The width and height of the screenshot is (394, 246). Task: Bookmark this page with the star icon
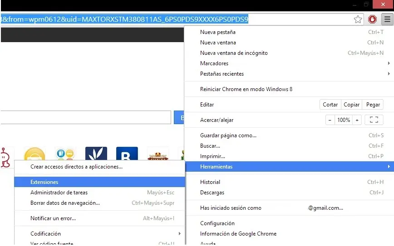[358, 19]
